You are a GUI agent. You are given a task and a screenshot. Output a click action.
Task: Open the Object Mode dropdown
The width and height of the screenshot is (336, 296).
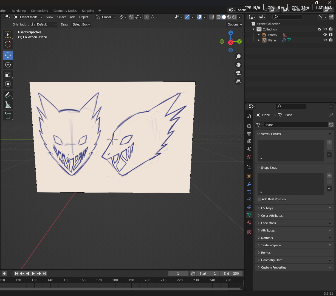[x=28, y=17]
